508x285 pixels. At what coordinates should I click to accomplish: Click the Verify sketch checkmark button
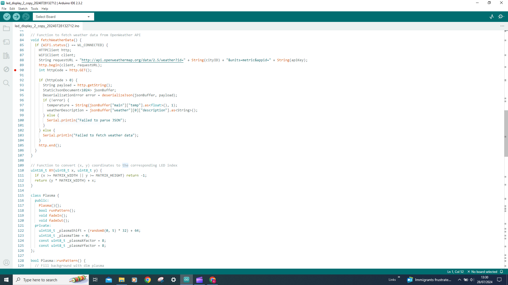tap(7, 17)
